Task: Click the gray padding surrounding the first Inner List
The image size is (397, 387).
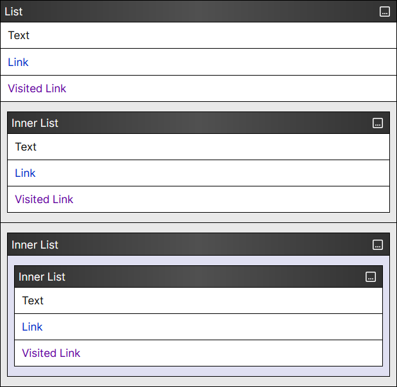Action: (199, 218)
